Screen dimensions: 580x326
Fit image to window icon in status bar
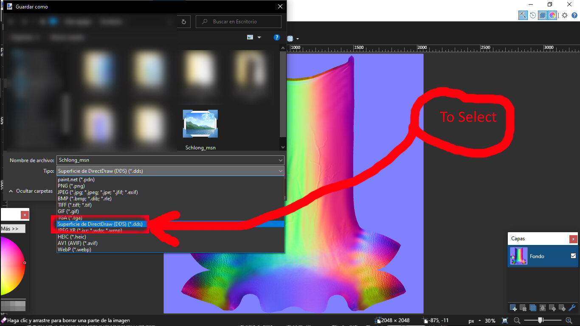click(x=505, y=320)
